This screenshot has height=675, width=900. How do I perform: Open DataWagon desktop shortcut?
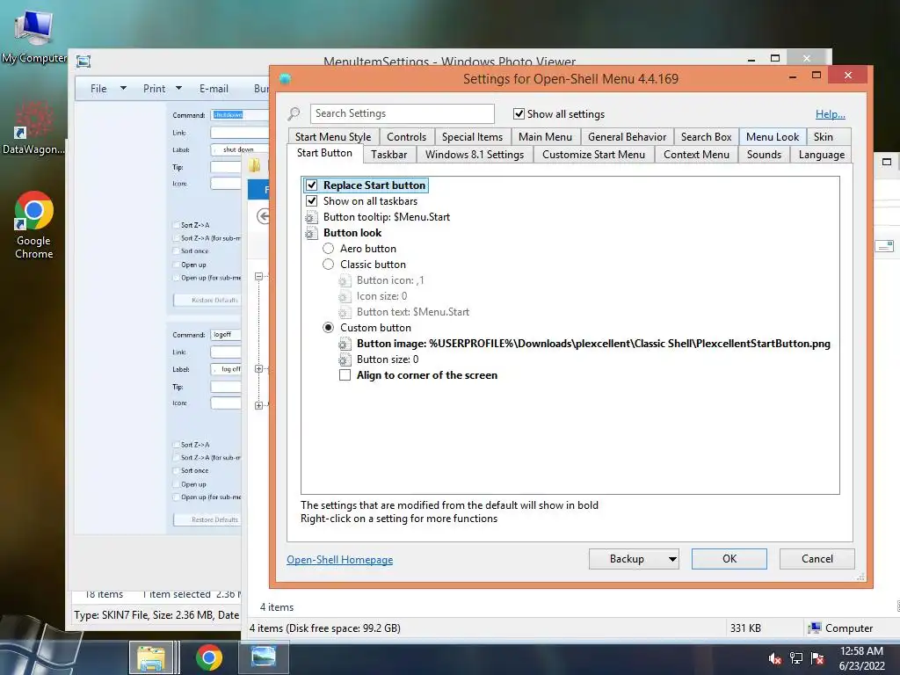[x=34, y=127]
